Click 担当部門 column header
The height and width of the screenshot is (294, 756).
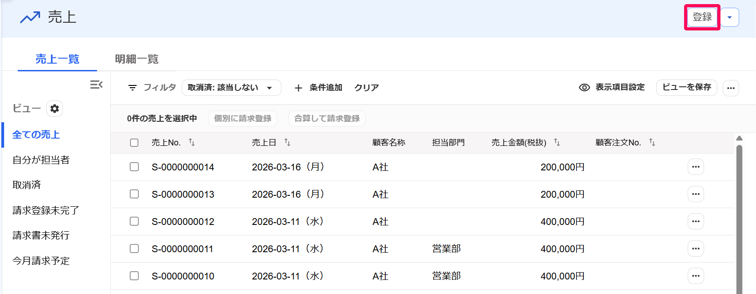coord(448,143)
